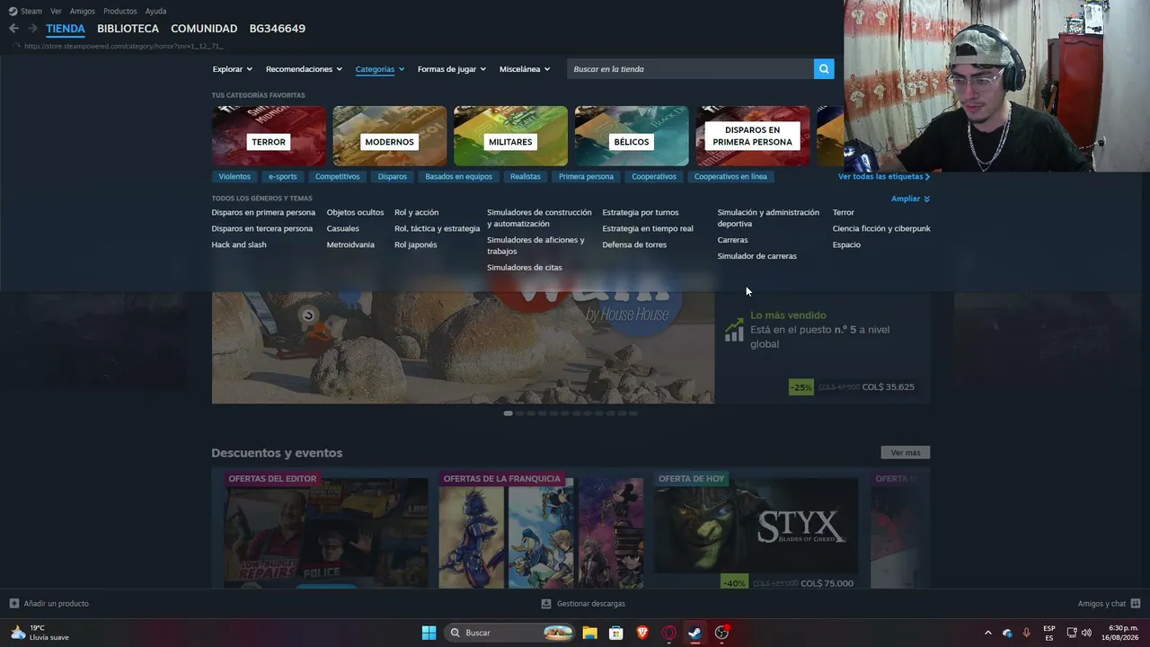Open network settings tray icon
This screenshot has height=647, width=1150.
pos(1072,633)
